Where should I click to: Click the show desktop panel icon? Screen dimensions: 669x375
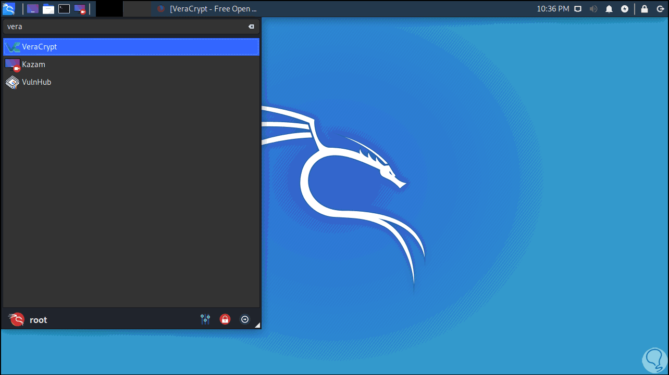[33, 9]
